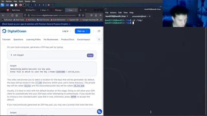Open the Kali Forums bookmark

[x=43, y=20]
